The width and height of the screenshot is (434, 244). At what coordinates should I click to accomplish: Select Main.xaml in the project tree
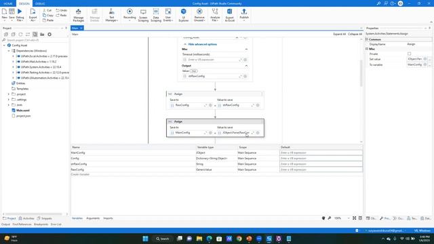coord(22,110)
